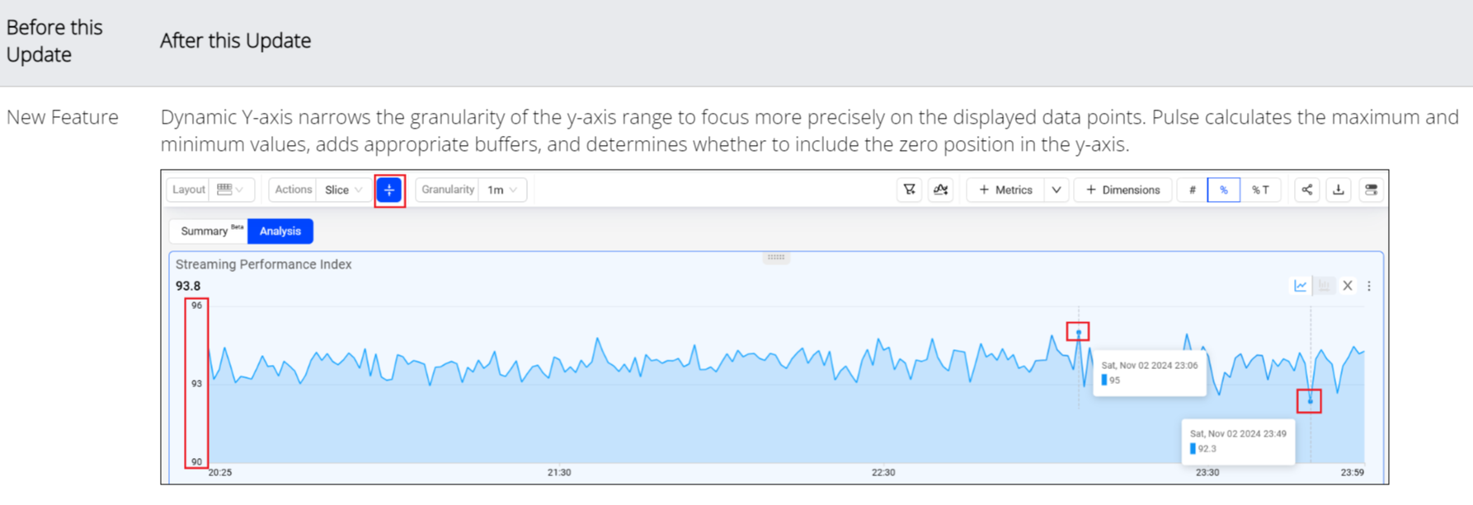Open the filter funnel icon
Screen dimensions: 1473x505
click(909, 189)
